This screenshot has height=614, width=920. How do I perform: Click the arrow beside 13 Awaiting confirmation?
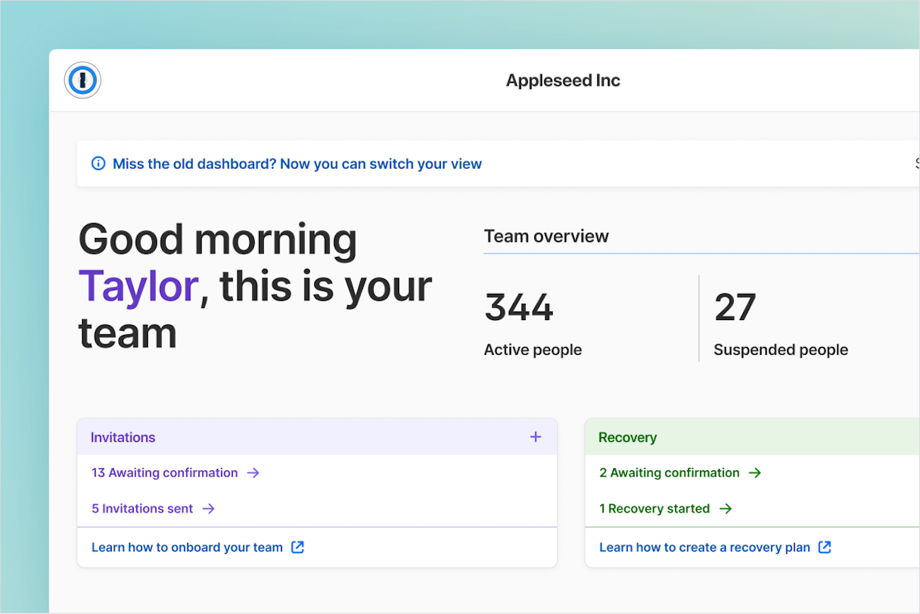click(253, 472)
